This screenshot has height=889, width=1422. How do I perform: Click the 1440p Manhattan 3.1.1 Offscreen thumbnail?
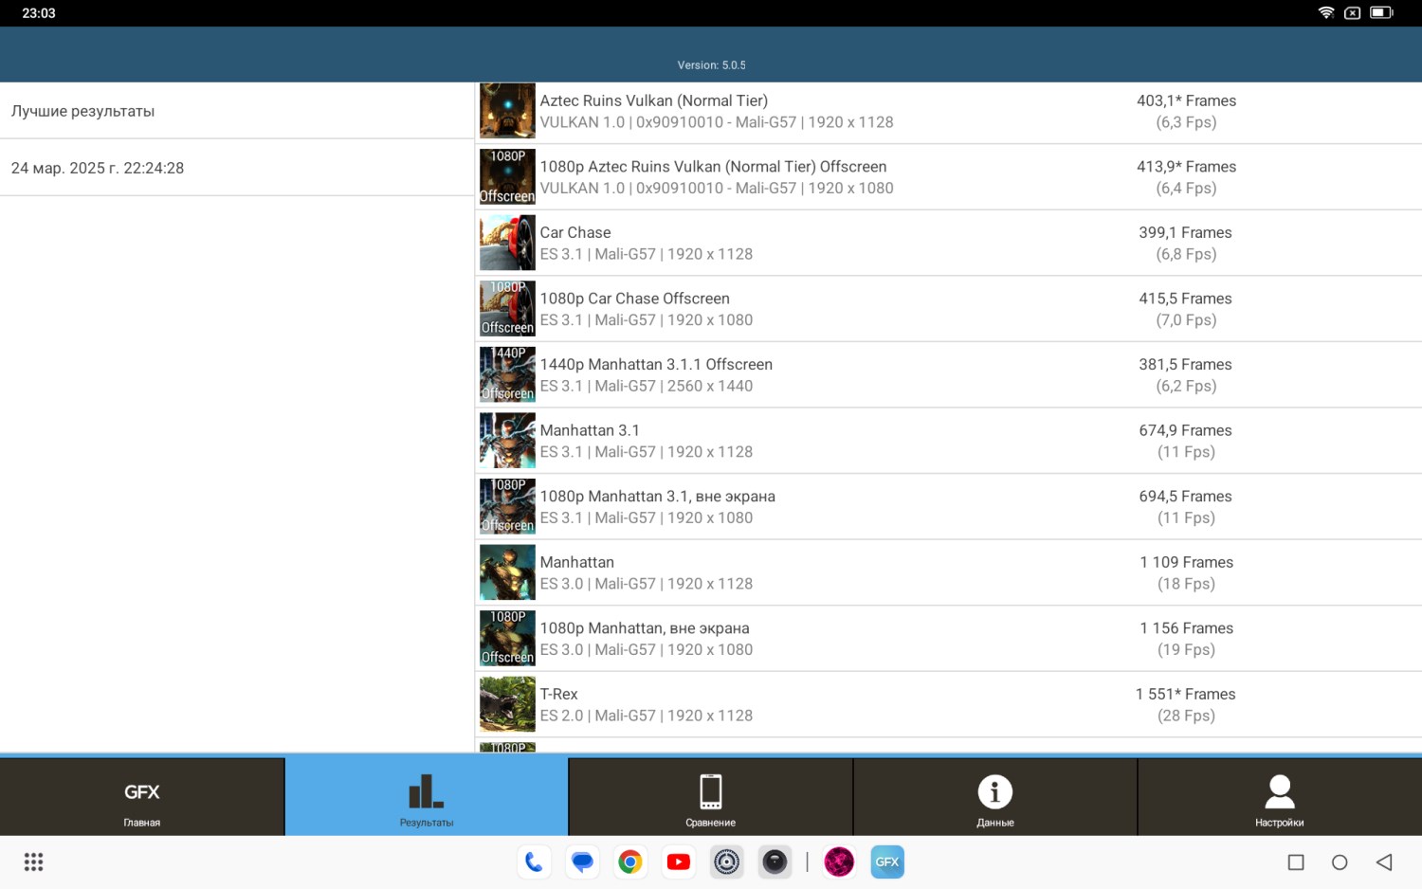(x=507, y=374)
